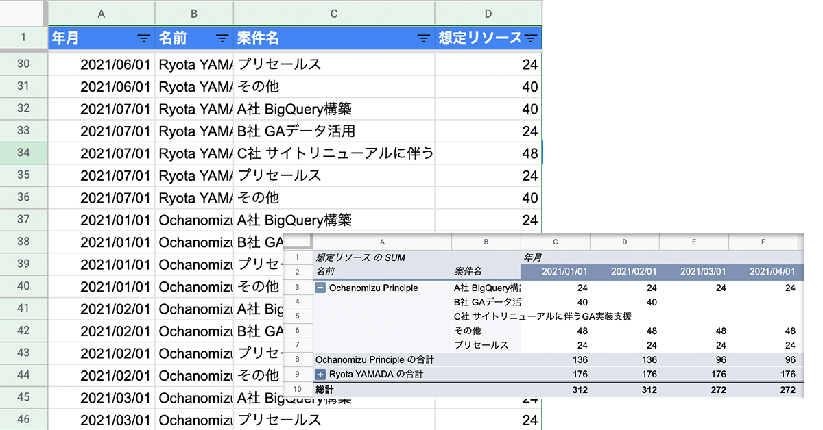Expand the Ryota YAMADA の合計 pivot group
Image resolution: width=823 pixels, height=430 pixels.
click(x=320, y=375)
